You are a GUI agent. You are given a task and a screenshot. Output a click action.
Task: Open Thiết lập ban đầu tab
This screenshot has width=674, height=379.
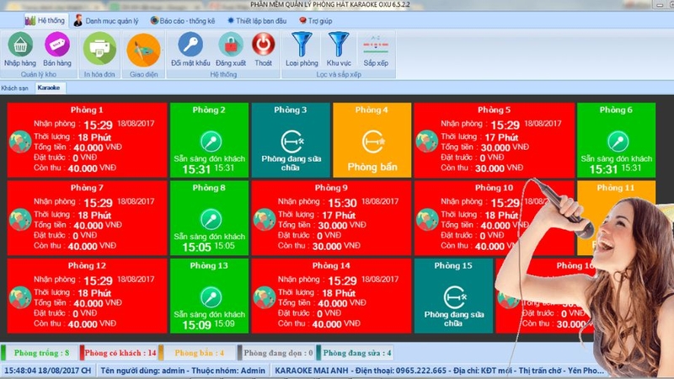click(x=257, y=20)
